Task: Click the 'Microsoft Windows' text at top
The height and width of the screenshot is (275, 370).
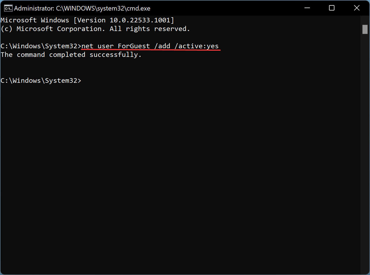Action: tap(35, 20)
